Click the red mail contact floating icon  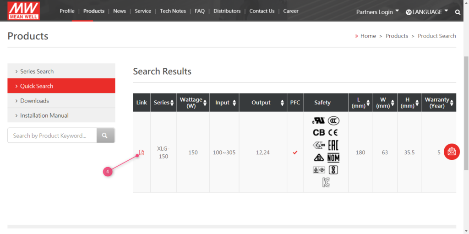(452, 152)
